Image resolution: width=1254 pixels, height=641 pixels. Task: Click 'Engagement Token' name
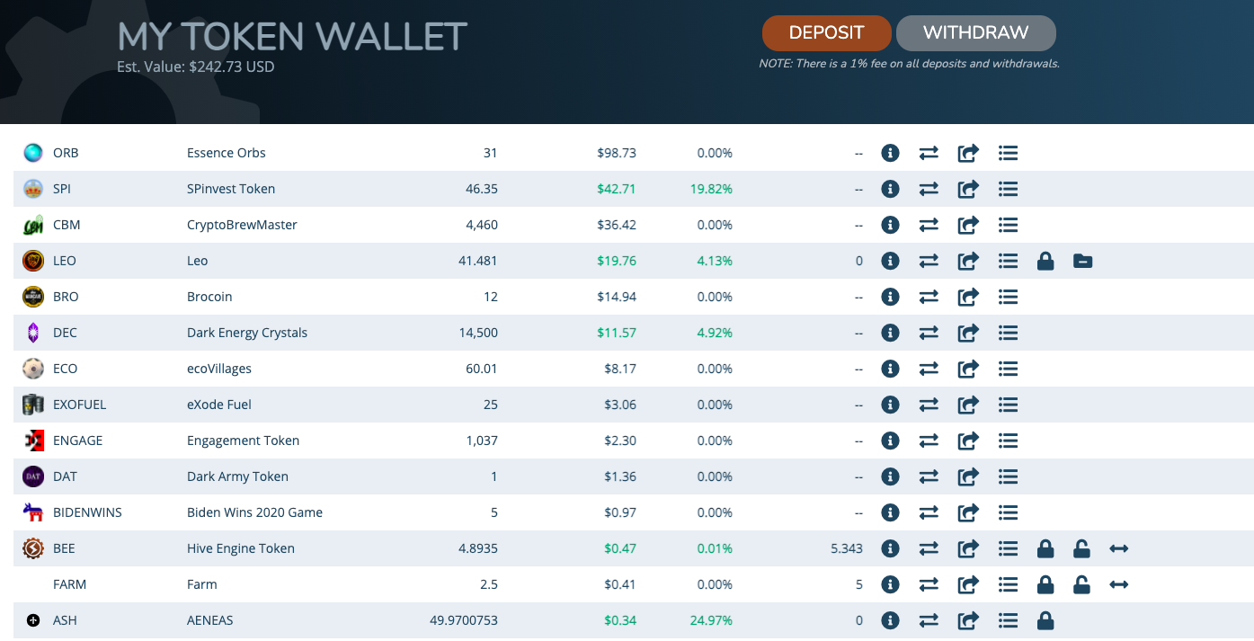coord(244,441)
